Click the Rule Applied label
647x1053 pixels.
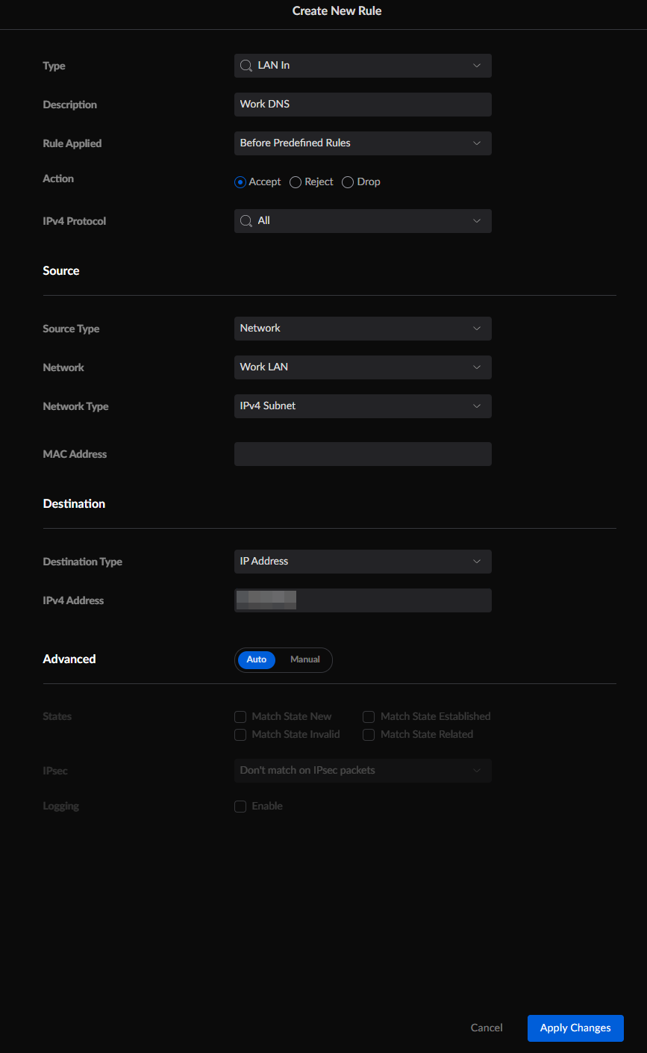click(72, 143)
